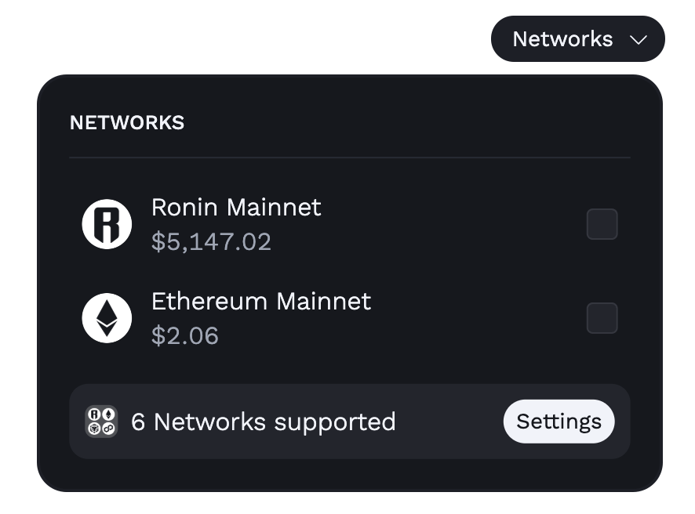Click the supported networks footer bar background
The image size is (695, 514).
point(448,422)
